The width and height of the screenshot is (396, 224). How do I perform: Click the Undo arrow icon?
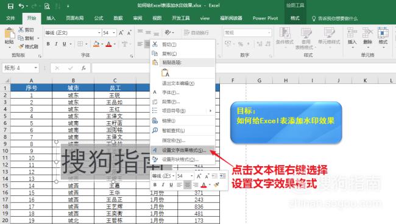click(x=21, y=6)
